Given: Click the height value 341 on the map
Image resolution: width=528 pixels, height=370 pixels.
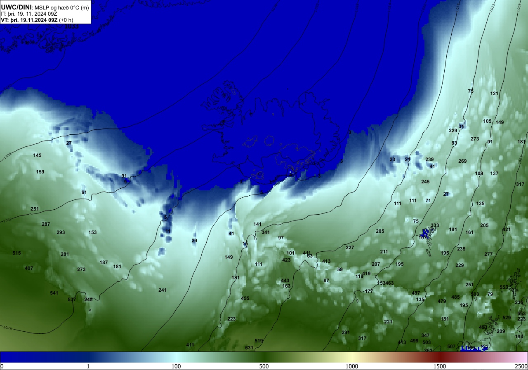Looking at the screenshot, I should (x=266, y=232).
